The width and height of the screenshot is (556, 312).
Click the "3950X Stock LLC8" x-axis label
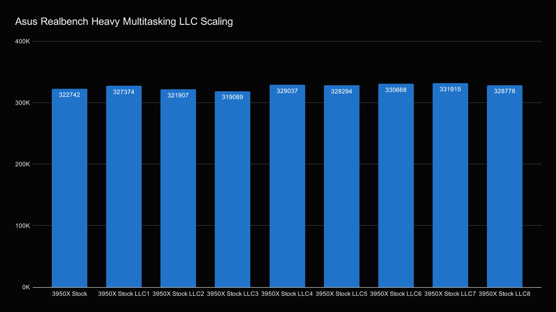(x=505, y=294)
